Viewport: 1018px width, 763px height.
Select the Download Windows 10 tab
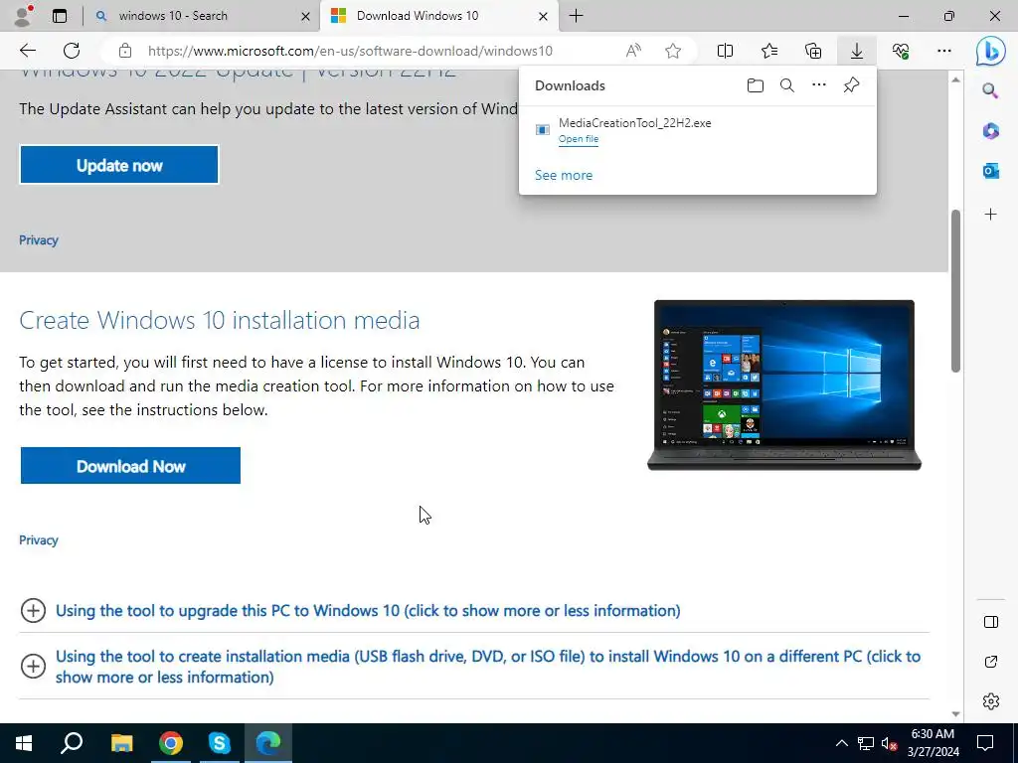pos(438,16)
